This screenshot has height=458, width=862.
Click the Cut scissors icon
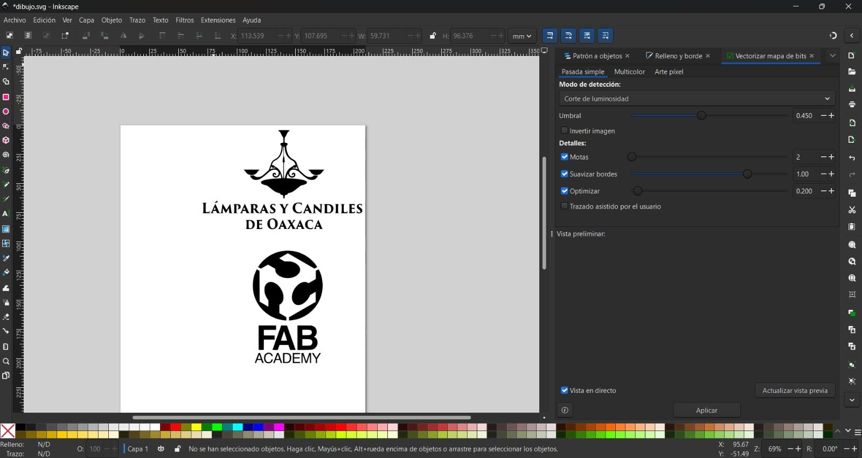point(852,210)
